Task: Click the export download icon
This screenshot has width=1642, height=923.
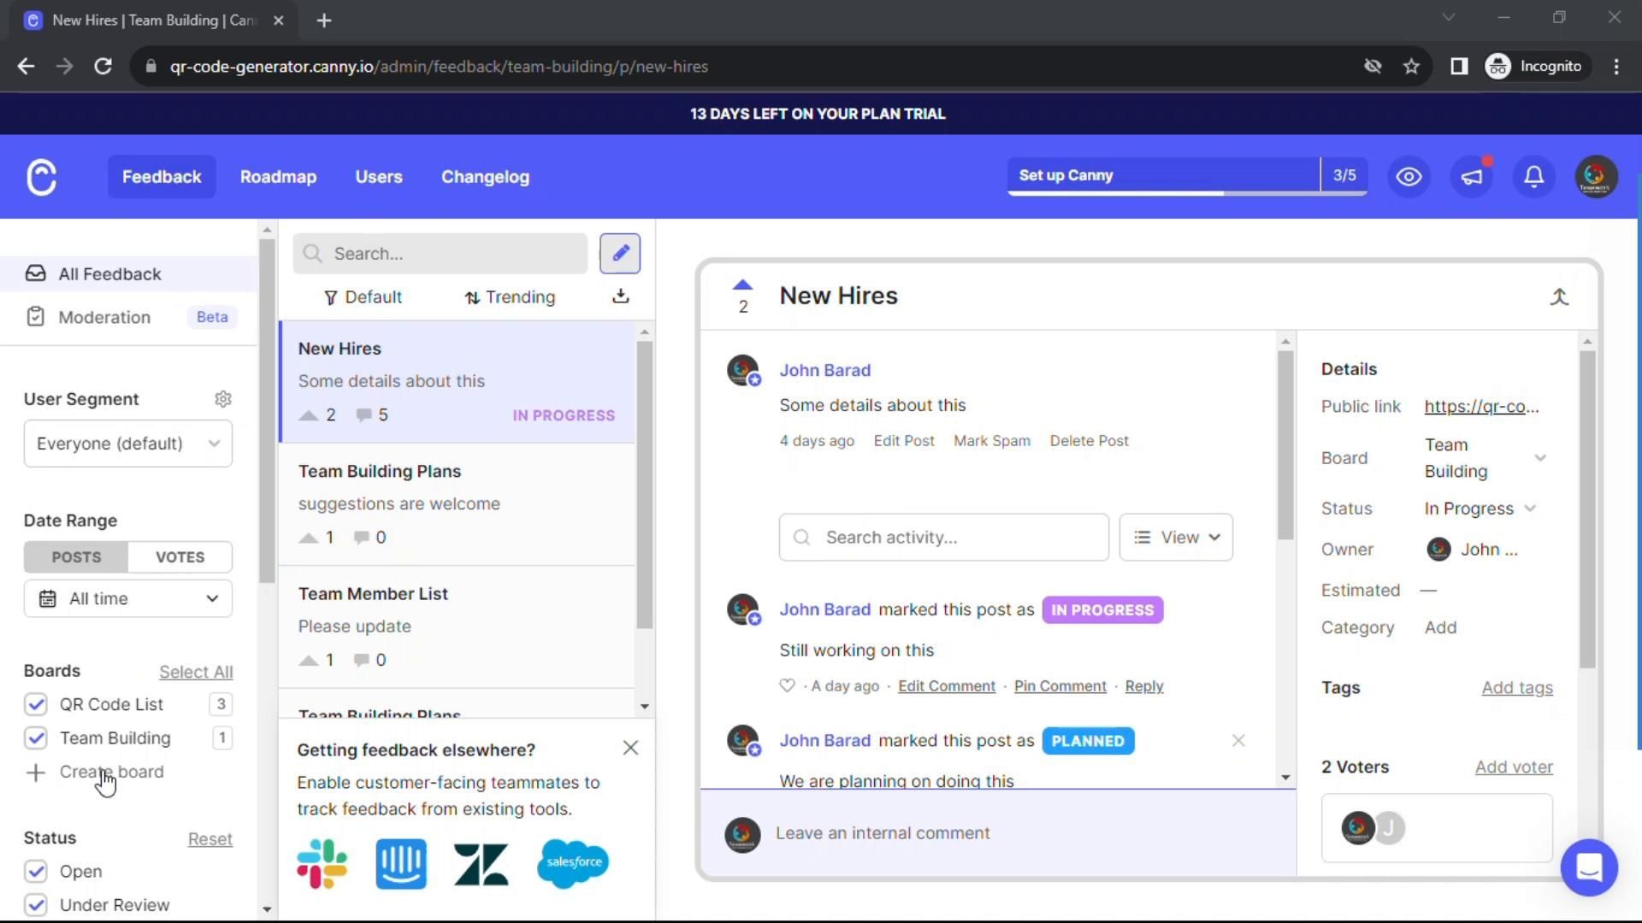Action: coord(621,296)
